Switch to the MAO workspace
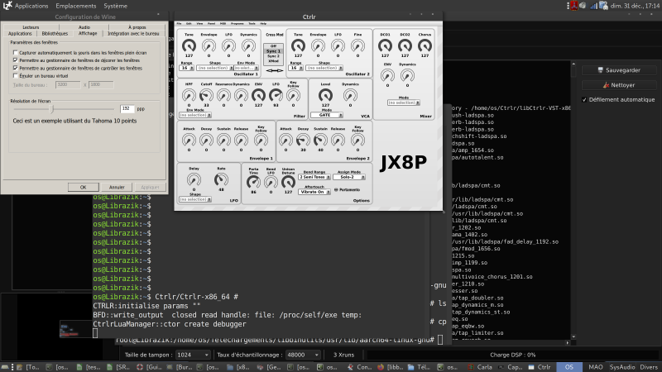 (x=595, y=367)
